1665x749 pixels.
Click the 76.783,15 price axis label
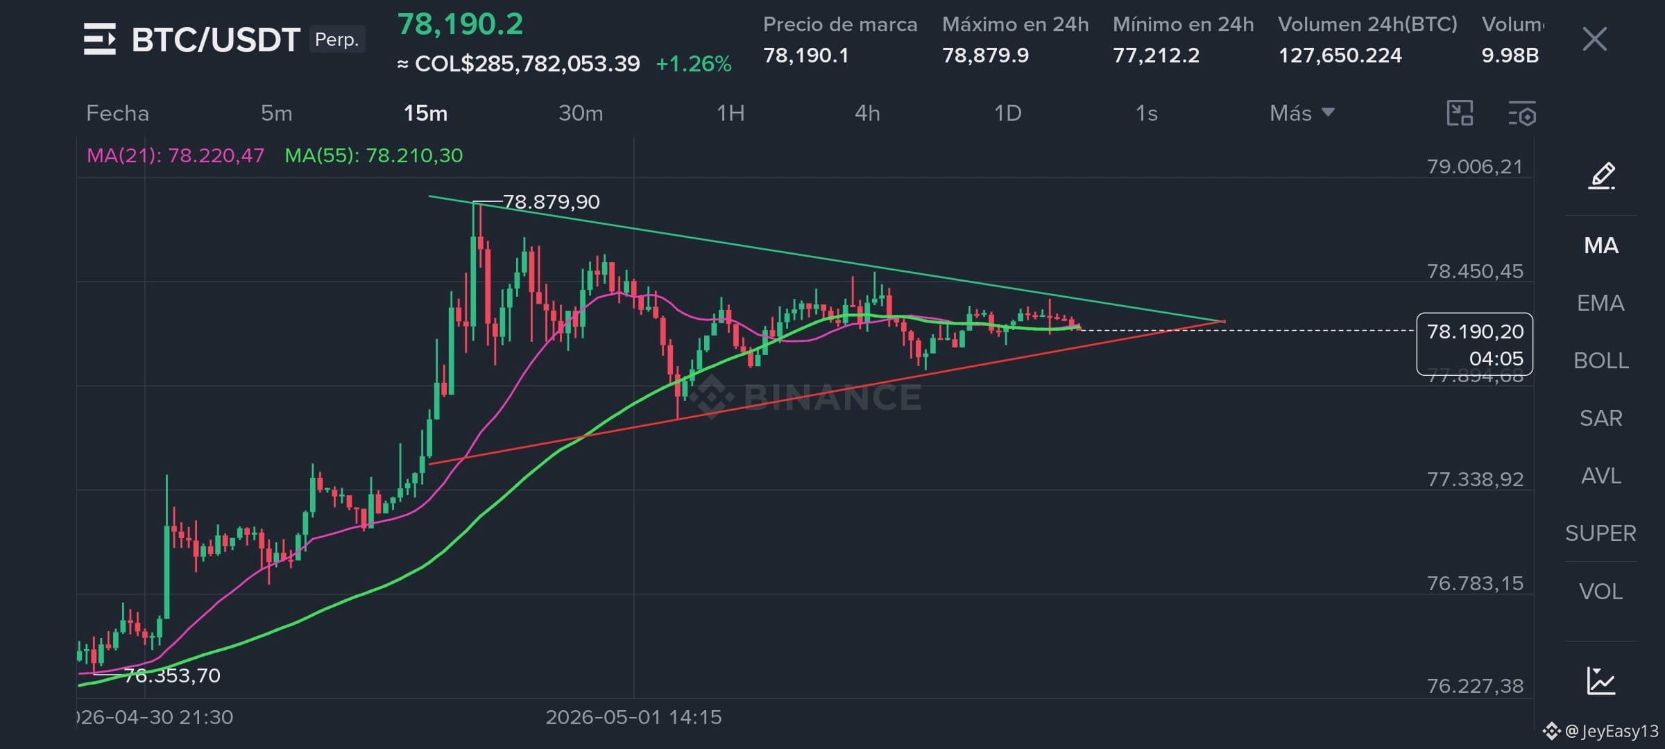(1475, 583)
